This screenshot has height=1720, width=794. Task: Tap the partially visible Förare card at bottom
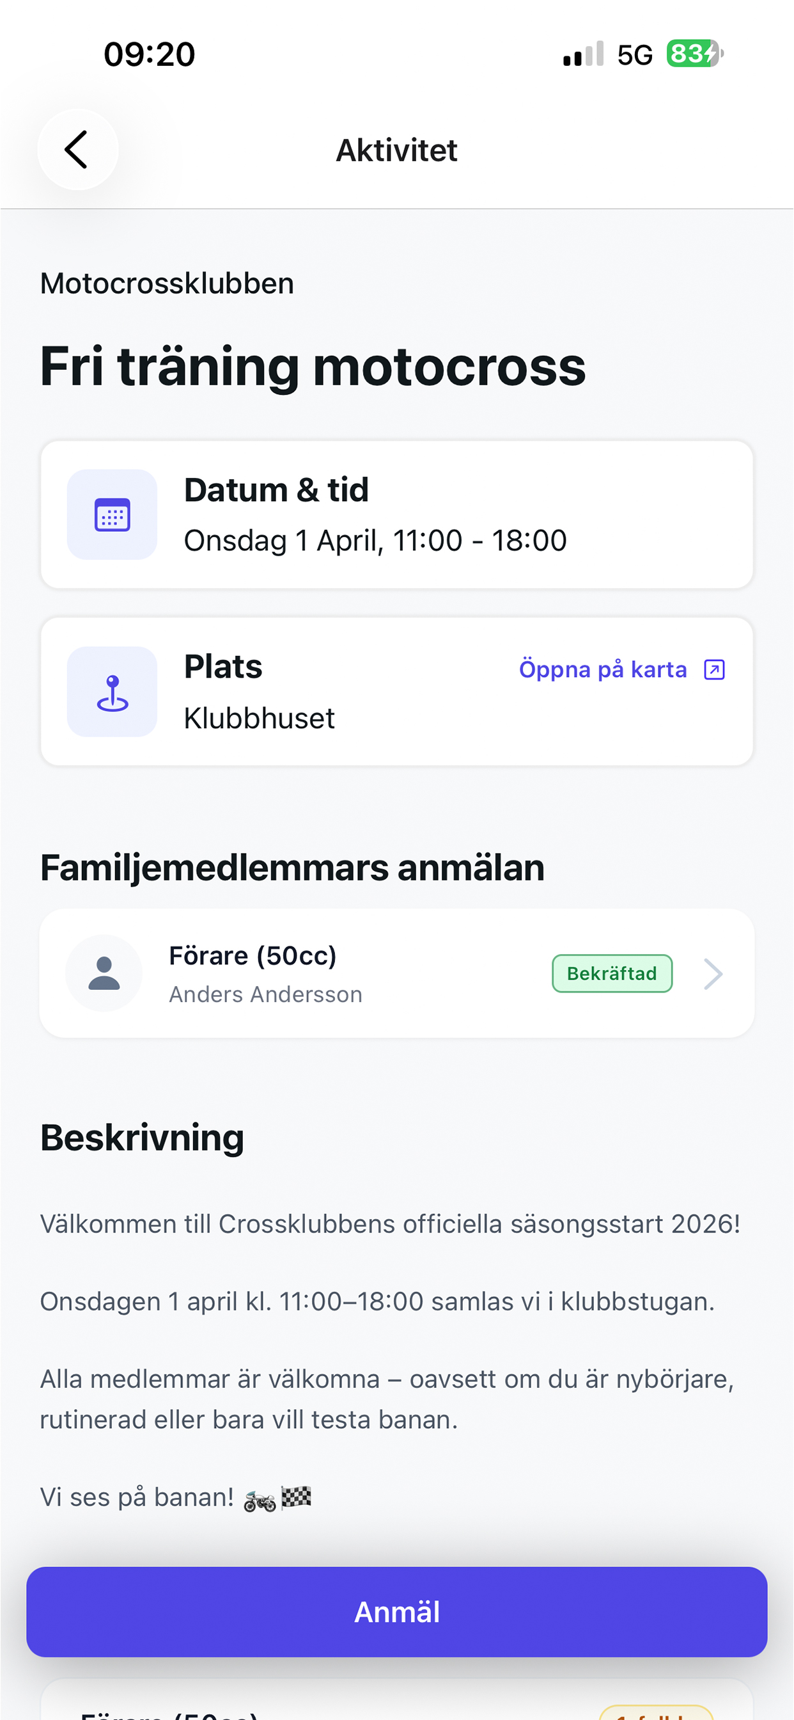coord(397,1700)
